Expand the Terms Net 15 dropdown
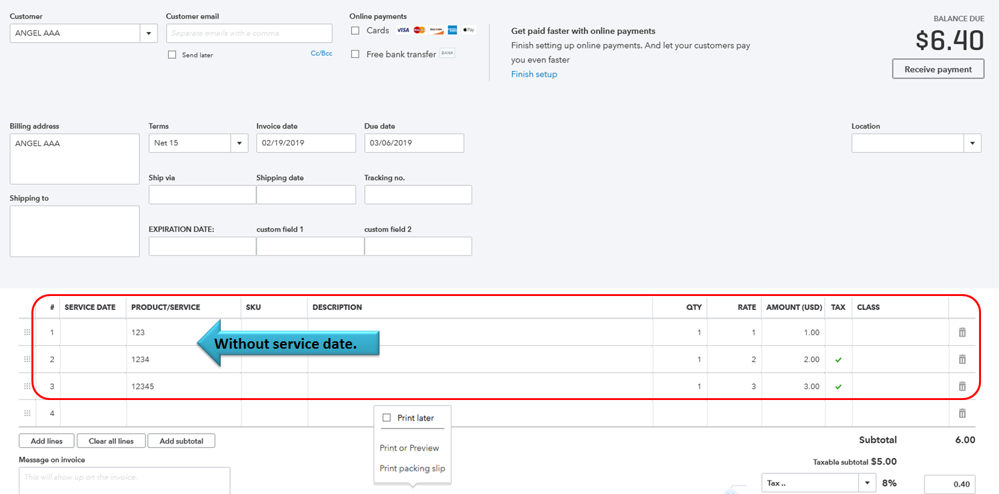 [x=239, y=143]
